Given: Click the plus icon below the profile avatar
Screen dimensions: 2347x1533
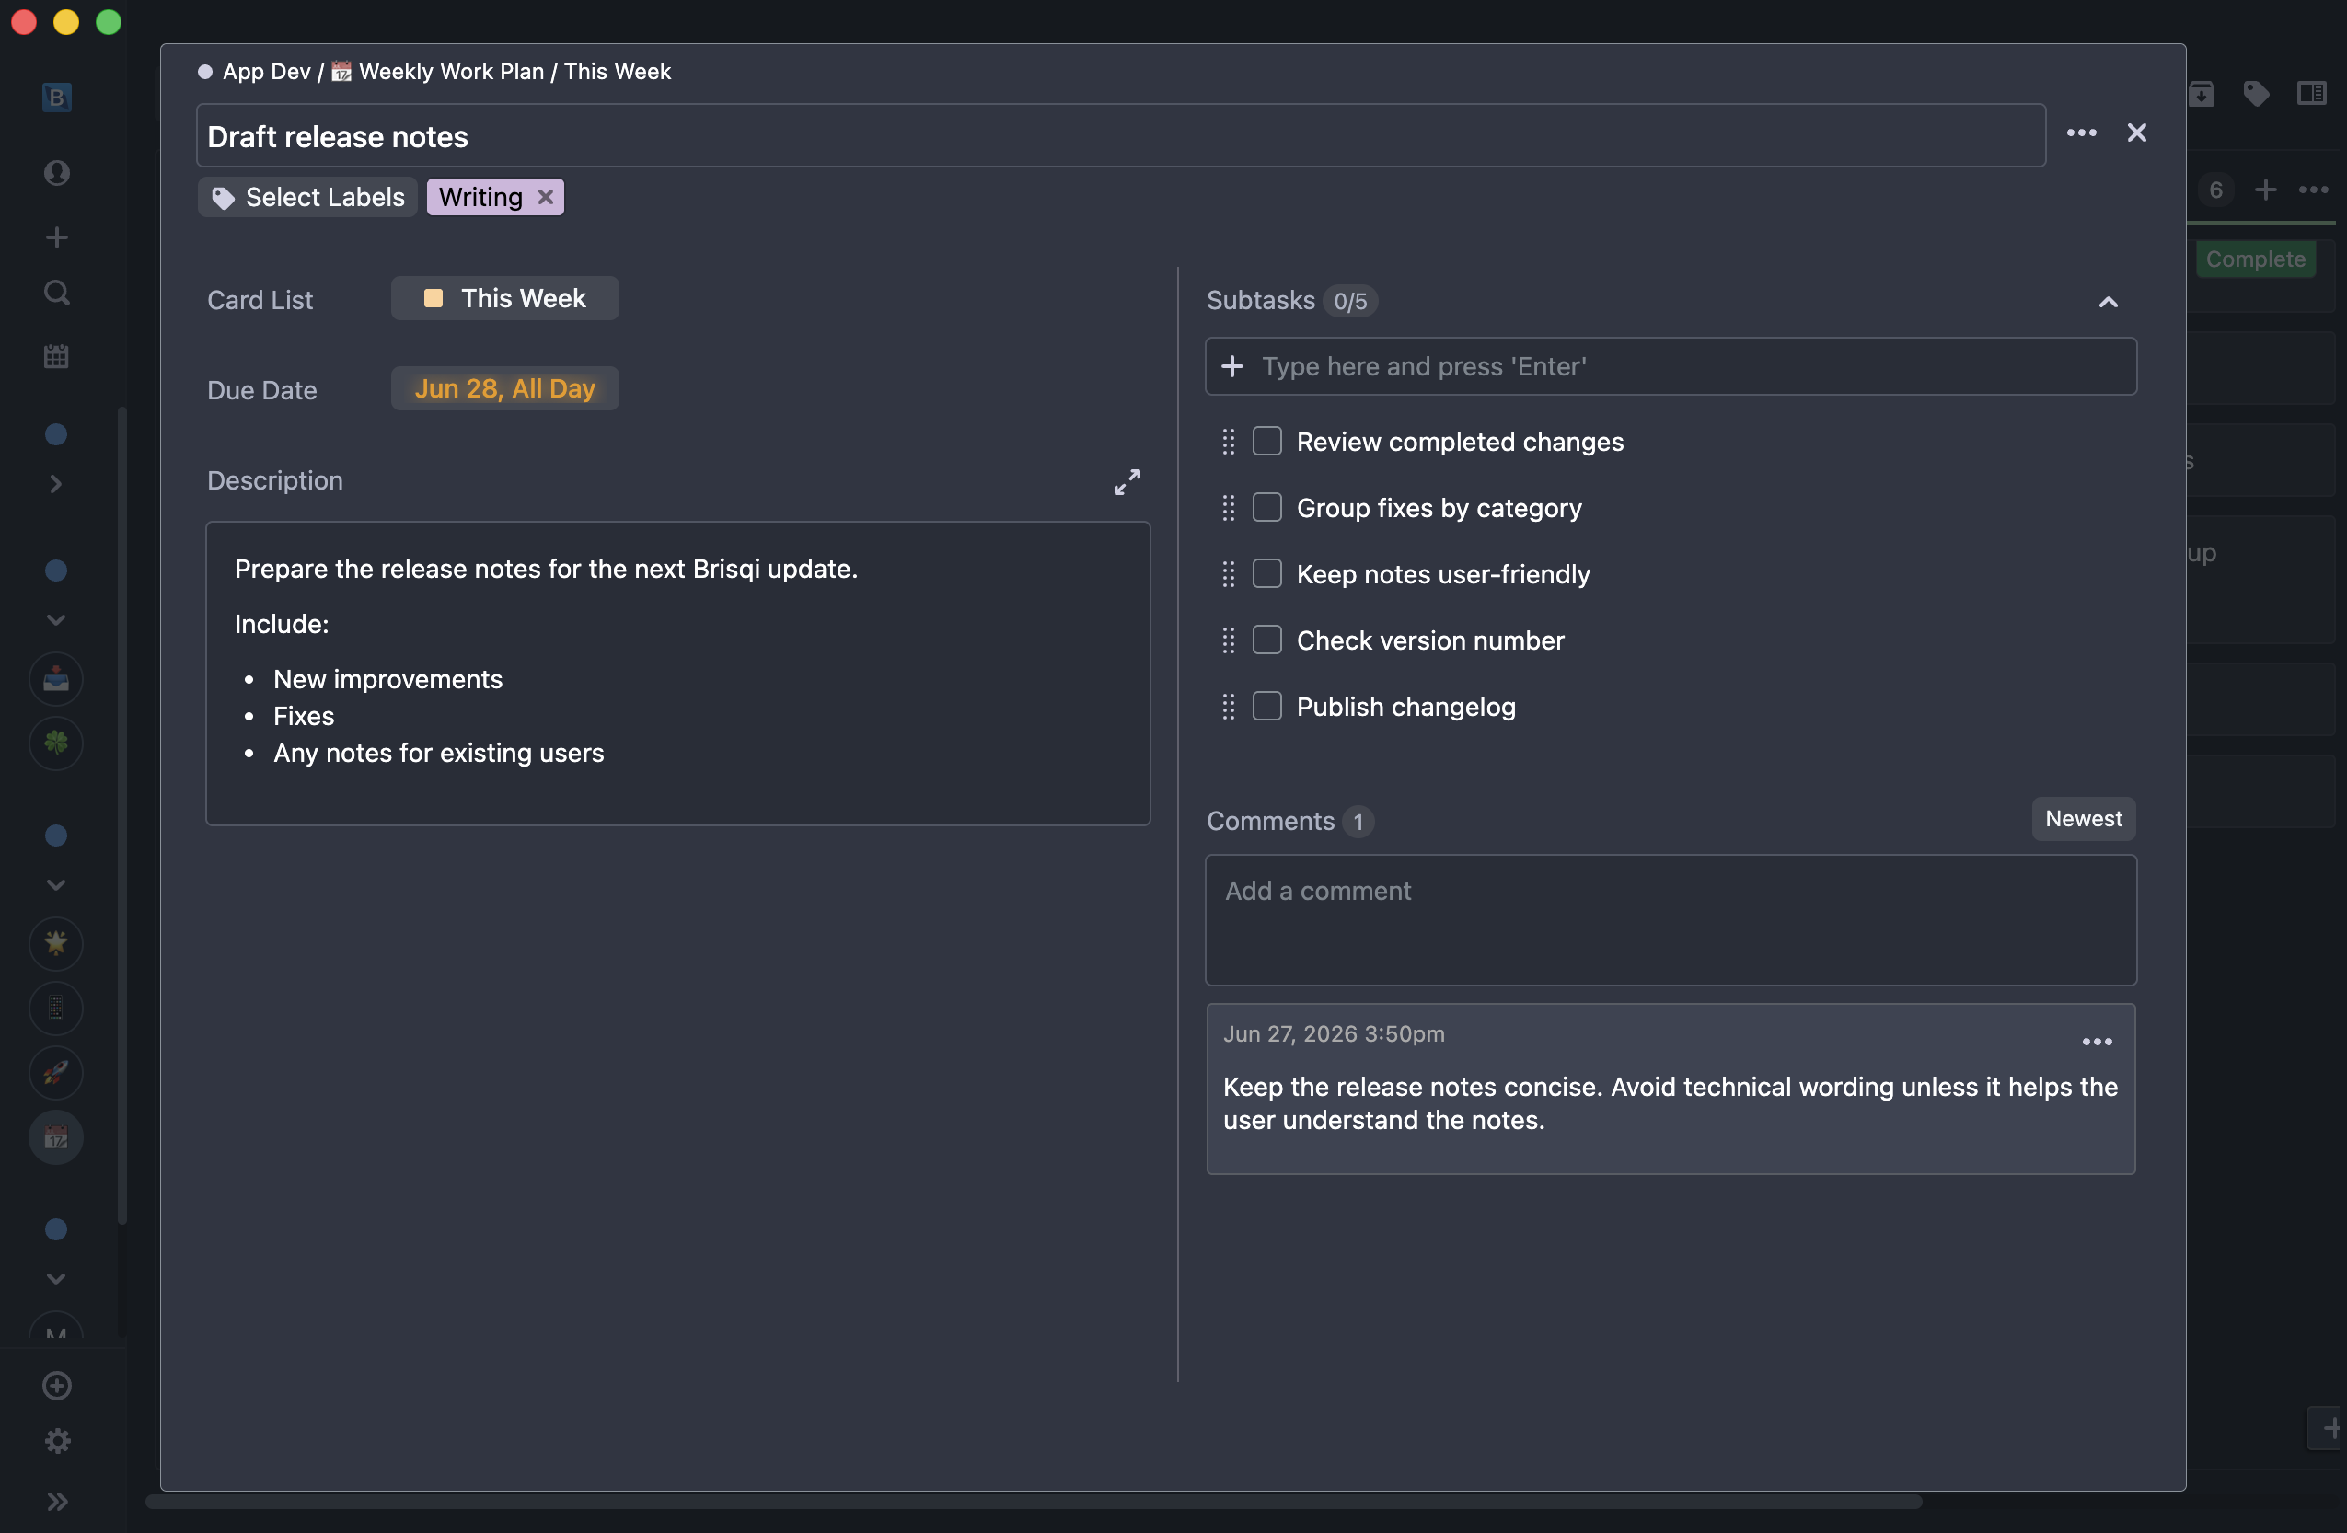Looking at the screenshot, I should tap(56, 236).
